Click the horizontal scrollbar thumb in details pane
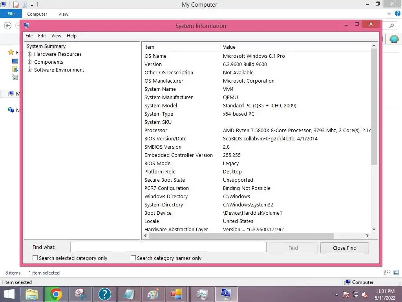The height and width of the screenshot is (302, 402). tap(241, 236)
